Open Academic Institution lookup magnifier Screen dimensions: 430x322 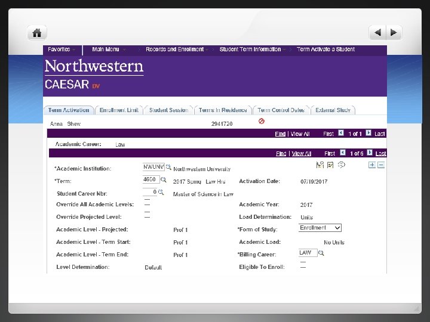pos(168,167)
